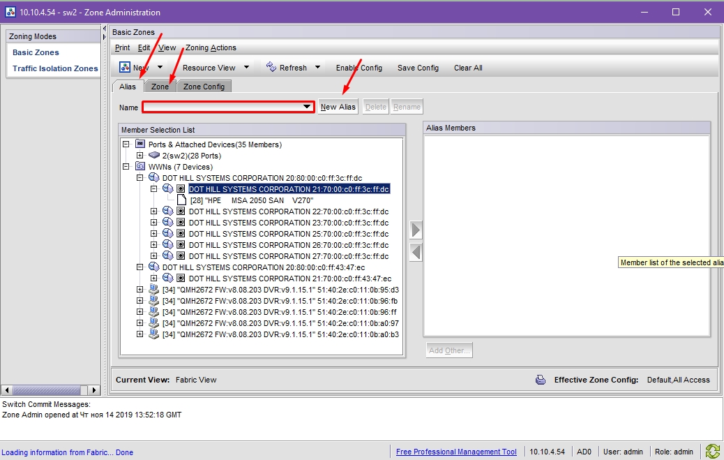Screen dimensions: 724x460
Task: Click the Role: admin status bar entry
Action: pos(674,452)
